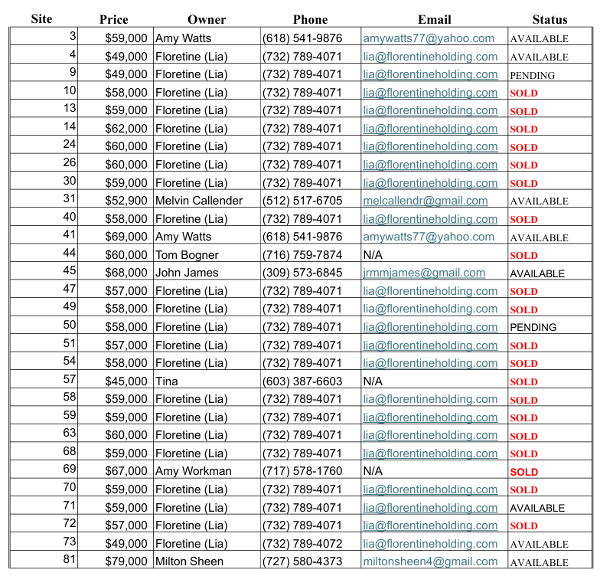Viewport: 600px width, 576px height.
Task: Click the Phone column header
Action: coord(310,20)
